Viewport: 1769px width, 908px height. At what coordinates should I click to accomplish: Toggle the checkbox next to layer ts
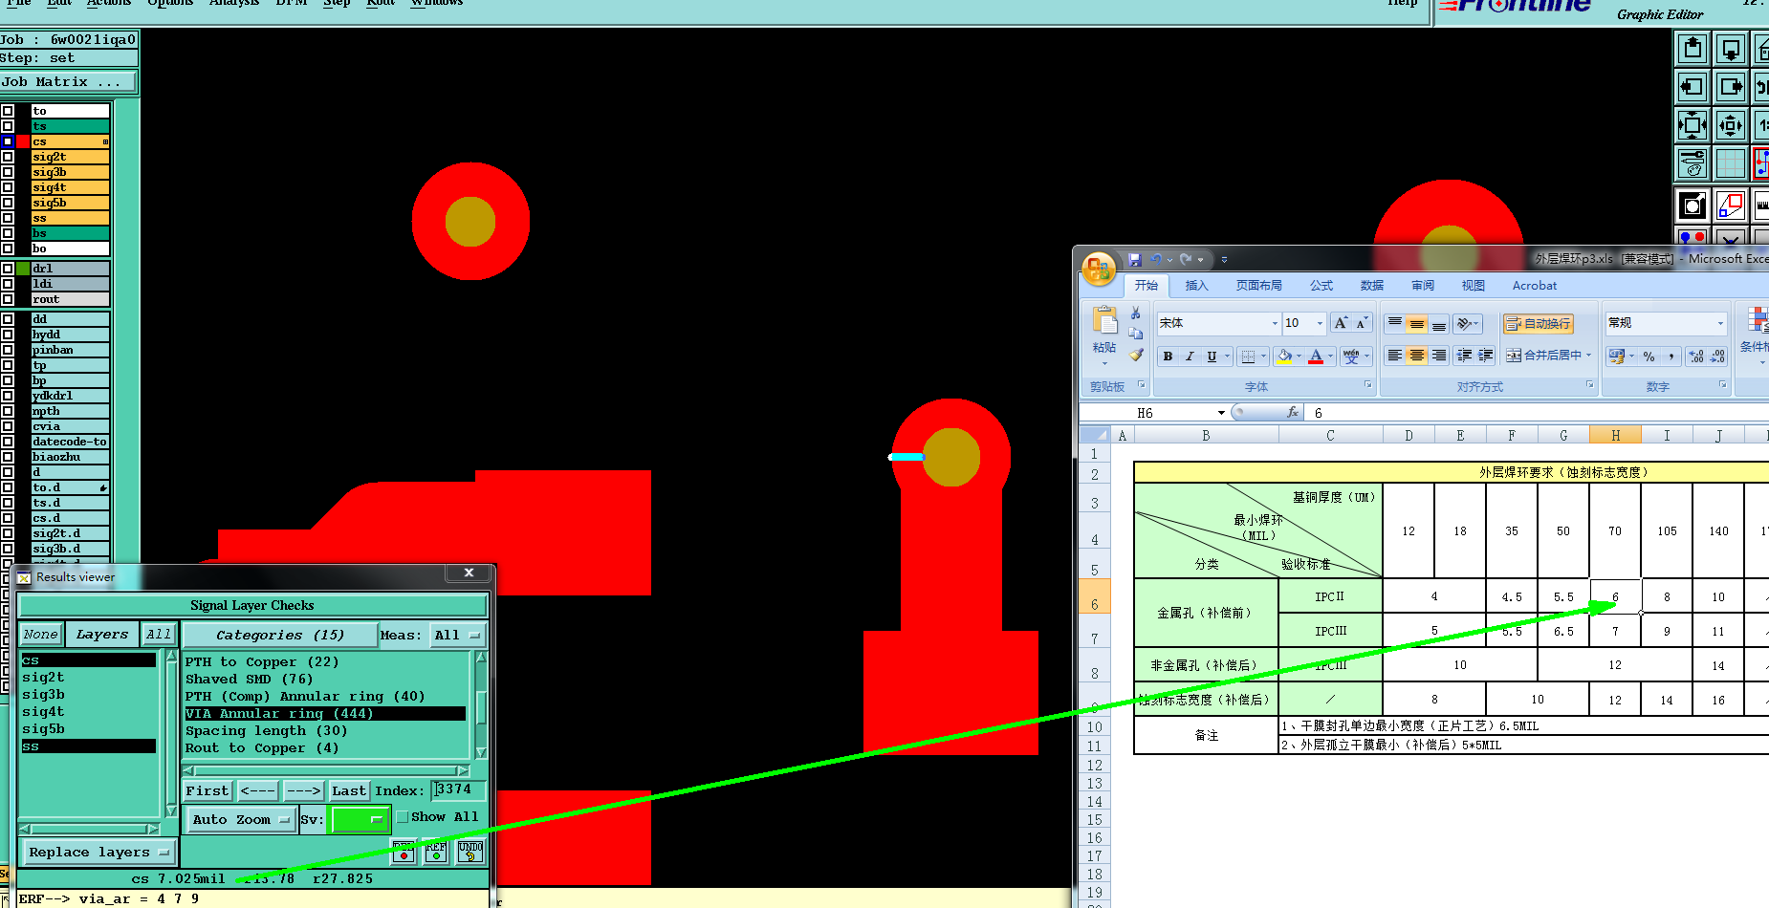[x=8, y=126]
